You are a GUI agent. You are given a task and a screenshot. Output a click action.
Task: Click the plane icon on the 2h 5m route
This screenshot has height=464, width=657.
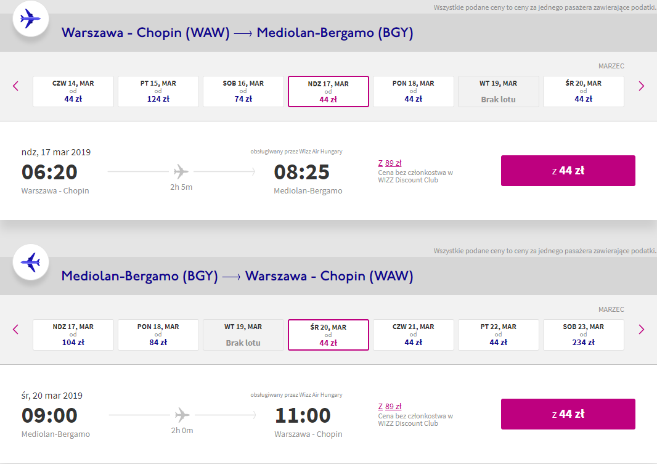pos(181,171)
